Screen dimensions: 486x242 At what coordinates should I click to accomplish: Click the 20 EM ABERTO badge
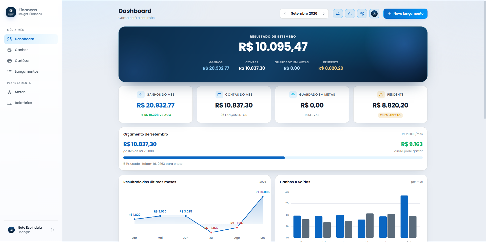(390, 115)
